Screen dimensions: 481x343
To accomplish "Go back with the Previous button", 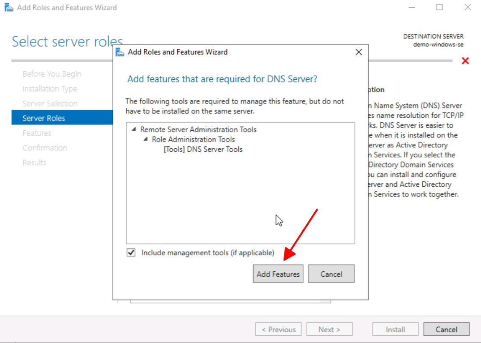I will pos(278,330).
